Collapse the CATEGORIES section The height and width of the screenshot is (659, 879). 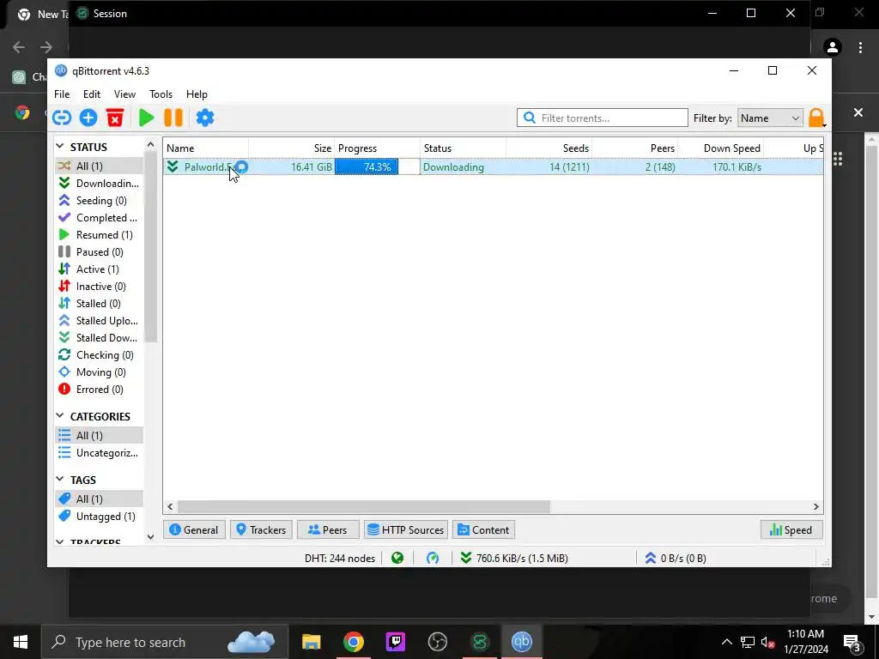click(x=60, y=416)
